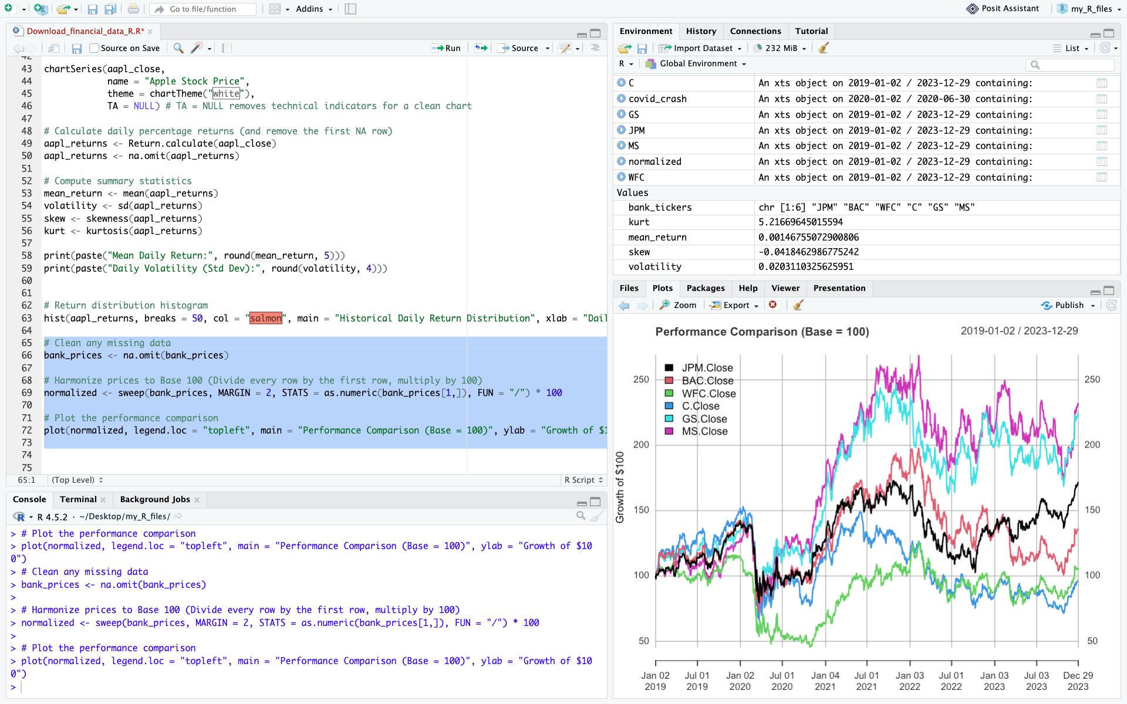The height and width of the screenshot is (704, 1127).
Task: Go to previous plot arrow
Action: [x=624, y=305]
